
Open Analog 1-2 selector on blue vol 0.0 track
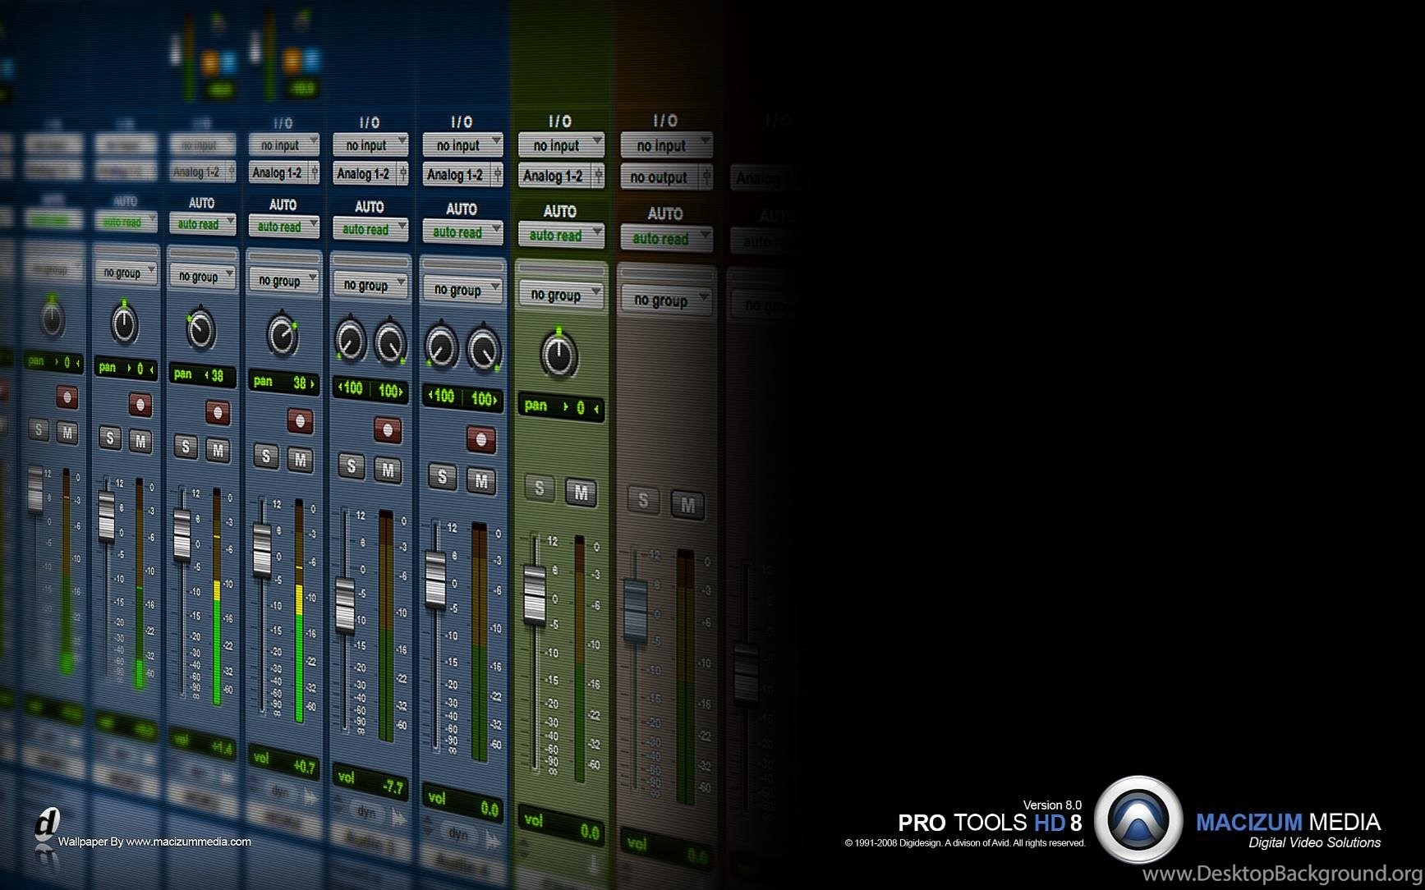pos(457,175)
